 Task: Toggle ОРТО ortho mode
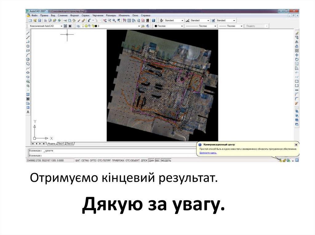(93, 161)
